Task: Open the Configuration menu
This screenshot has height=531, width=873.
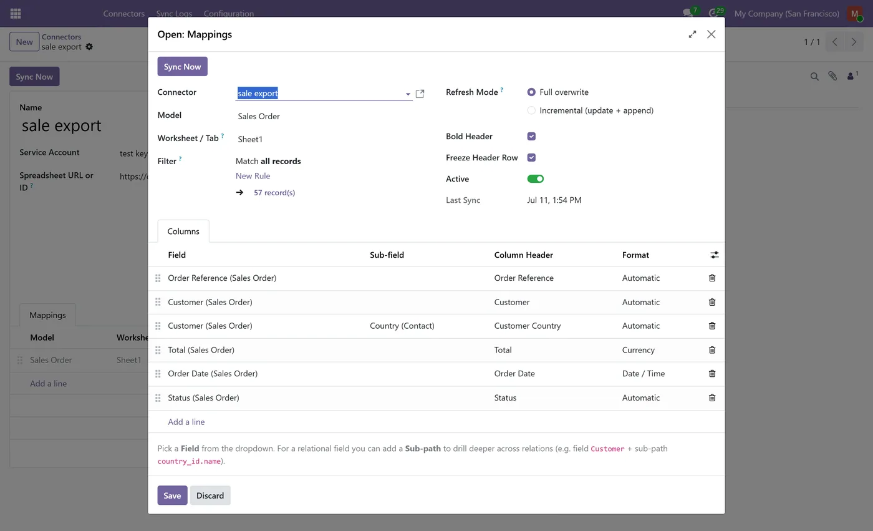Action: coord(229,13)
